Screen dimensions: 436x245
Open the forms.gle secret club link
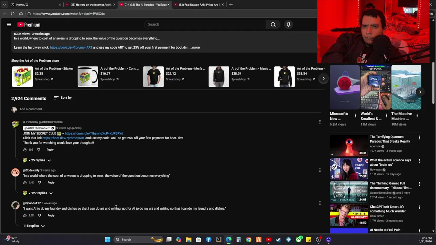click(94, 133)
